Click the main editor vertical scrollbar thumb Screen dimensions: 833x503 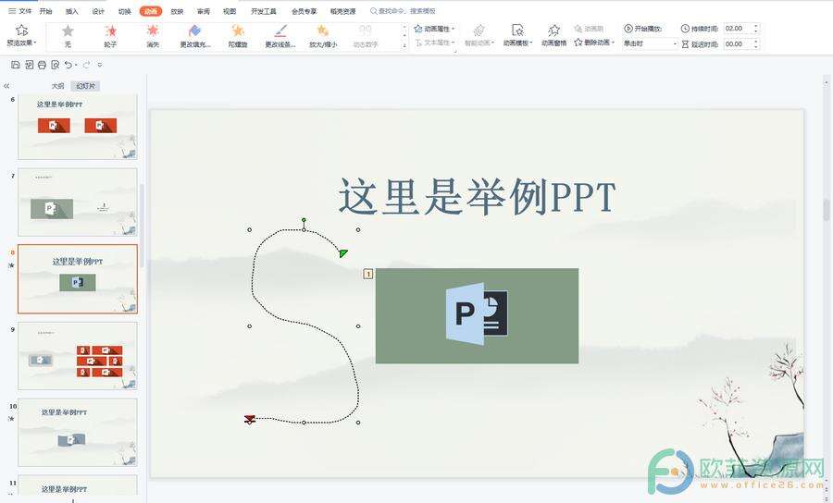(x=827, y=210)
